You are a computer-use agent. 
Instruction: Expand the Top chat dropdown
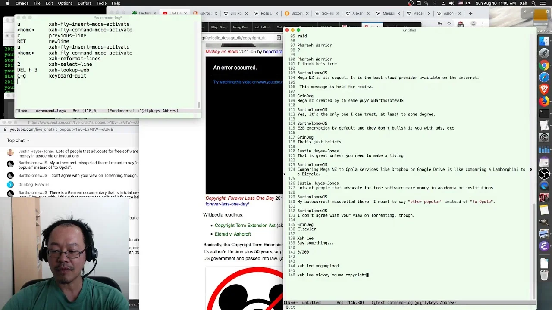18,140
